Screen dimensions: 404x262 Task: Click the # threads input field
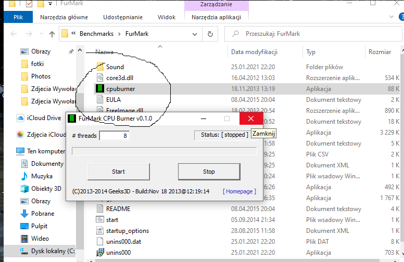pos(115,136)
